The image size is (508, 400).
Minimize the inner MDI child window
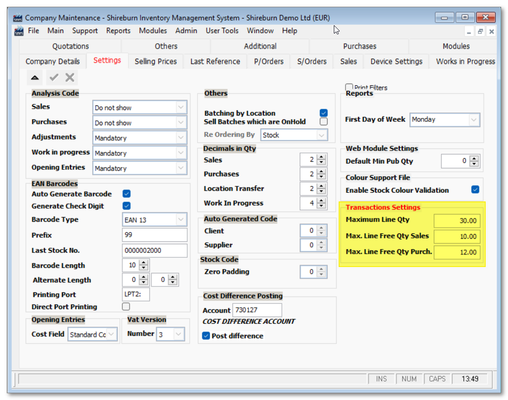click(469, 31)
